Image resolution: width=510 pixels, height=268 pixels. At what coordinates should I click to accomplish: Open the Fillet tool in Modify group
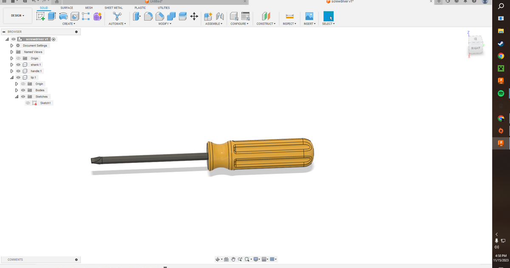point(148,16)
